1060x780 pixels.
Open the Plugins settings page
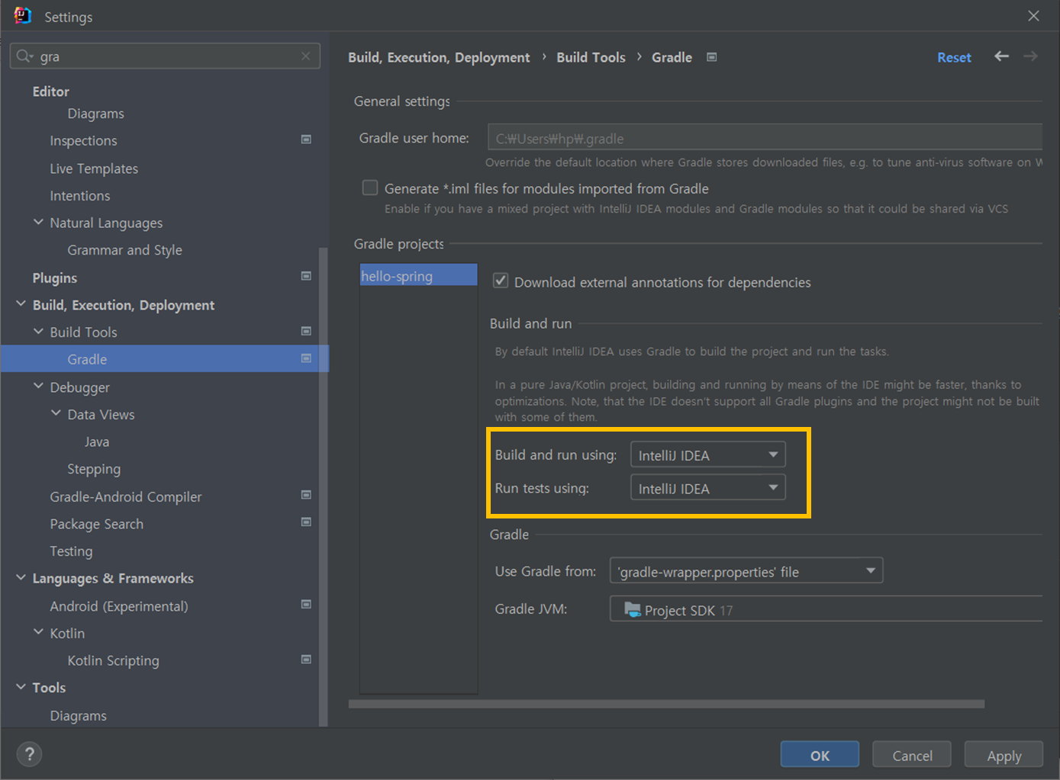[x=54, y=278]
